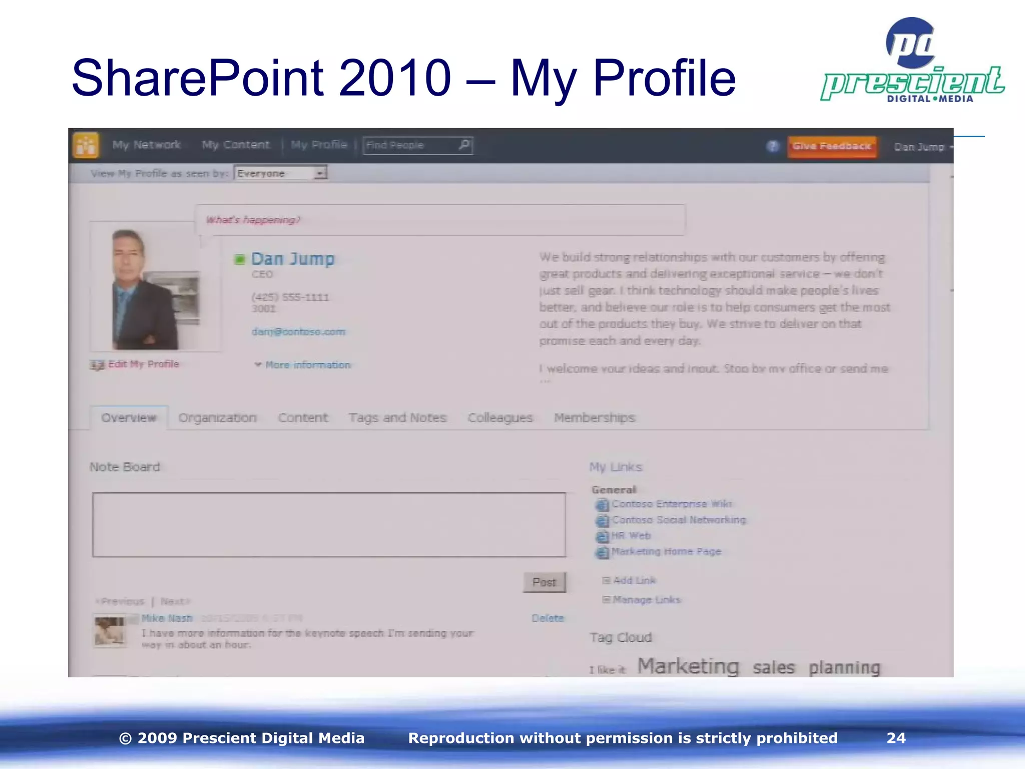
Task: Click the (425) 555-1111 phone number
Action: tap(290, 297)
